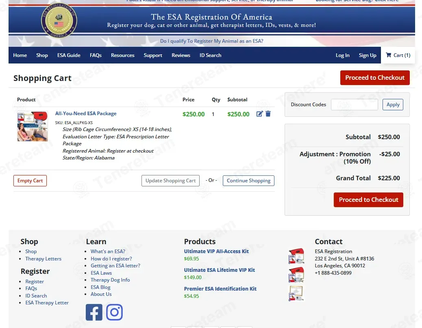422x328 pixels.
Task: Open Reviews menu item
Action: point(181,55)
